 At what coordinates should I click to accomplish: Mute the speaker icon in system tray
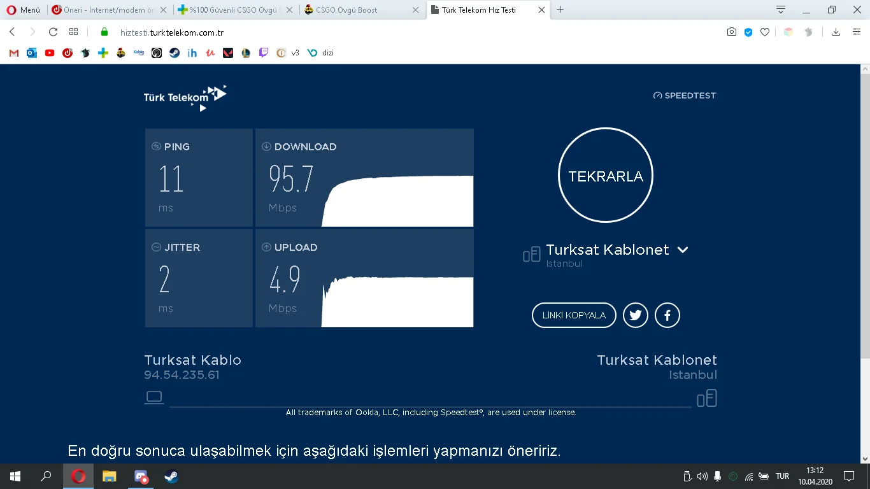tap(702, 476)
